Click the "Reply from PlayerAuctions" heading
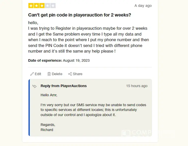The image size is (188, 146). (64, 86)
